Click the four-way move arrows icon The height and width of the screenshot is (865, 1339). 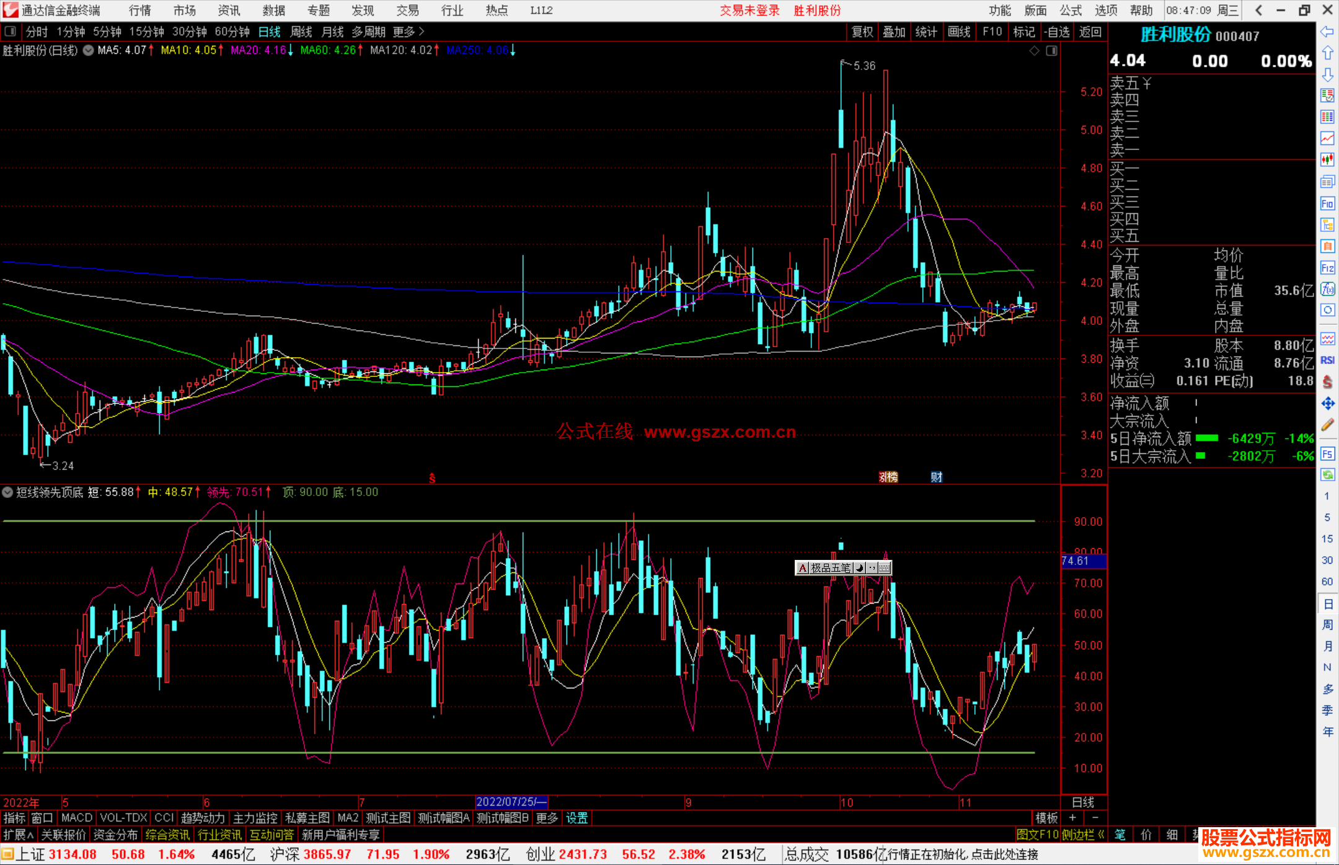(x=1327, y=404)
